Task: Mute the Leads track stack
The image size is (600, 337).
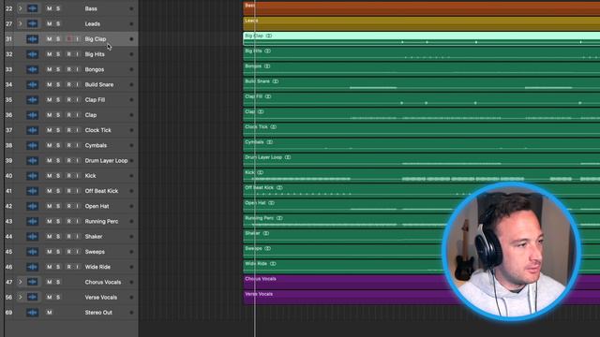Action: [x=50, y=23]
